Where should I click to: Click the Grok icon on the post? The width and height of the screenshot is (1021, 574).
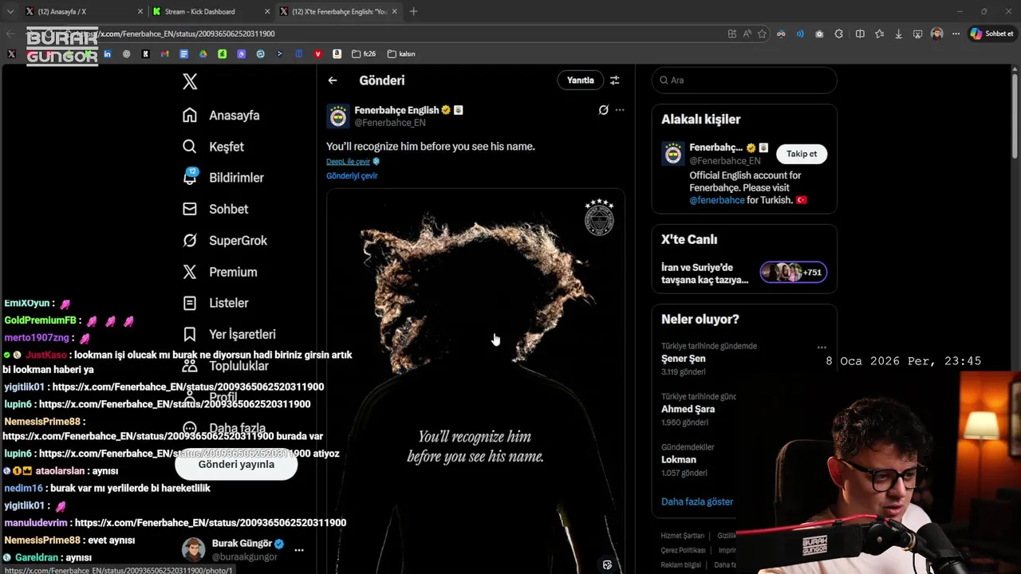tap(604, 110)
